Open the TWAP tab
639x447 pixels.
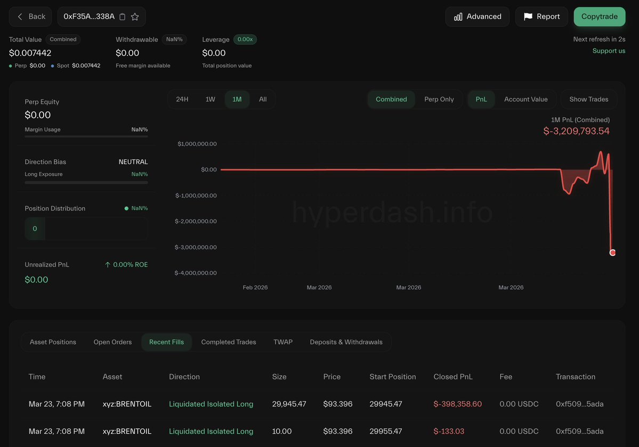tap(283, 342)
